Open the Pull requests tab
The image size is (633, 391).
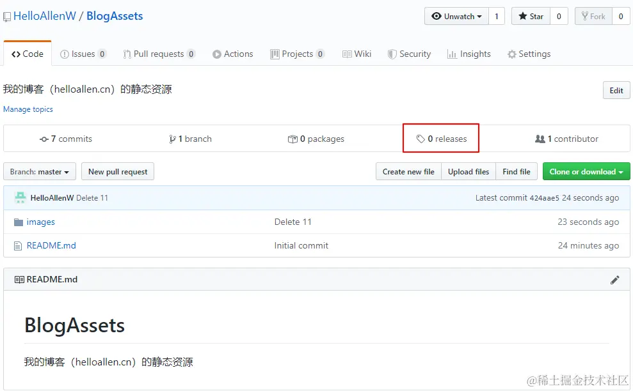pyautogui.click(x=159, y=54)
